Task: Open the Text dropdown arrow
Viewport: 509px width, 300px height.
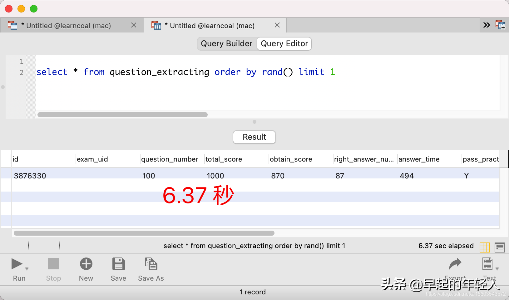Action: pyautogui.click(x=497, y=269)
